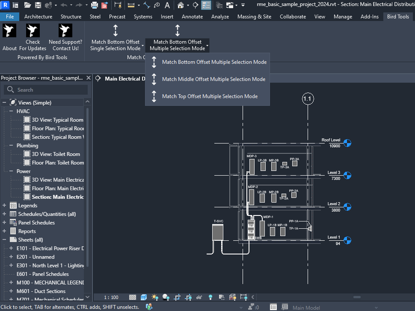Click the Visual Style cube icon

pyautogui.click(x=144, y=297)
